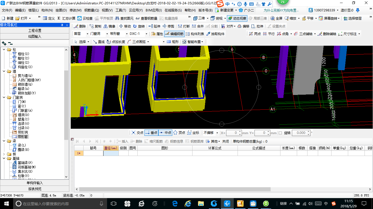Viewport: 373px width, 209px height.
Task: Open the 构件(N) menu
Action: coord(47,10)
